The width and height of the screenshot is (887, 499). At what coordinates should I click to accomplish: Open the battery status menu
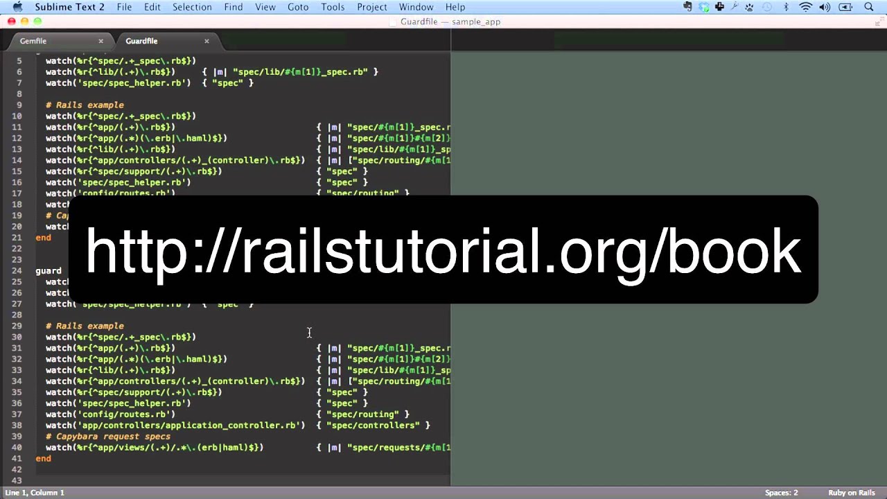click(x=845, y=7)
